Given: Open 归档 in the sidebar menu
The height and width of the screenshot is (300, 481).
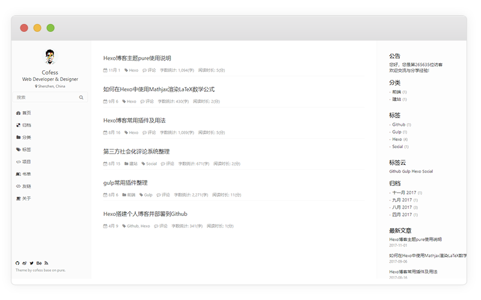Looking at the screenshot, I should (x=26, y=125).
